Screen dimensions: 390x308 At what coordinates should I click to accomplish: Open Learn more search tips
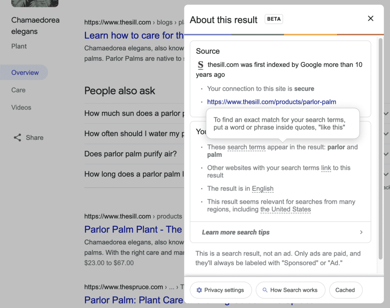point(280,232)
